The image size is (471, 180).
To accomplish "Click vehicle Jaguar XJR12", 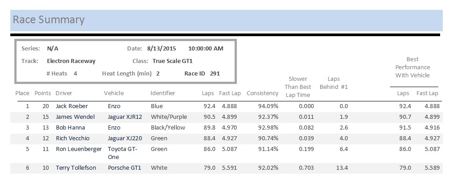I will pyautogui.click(x=124, y=117).
